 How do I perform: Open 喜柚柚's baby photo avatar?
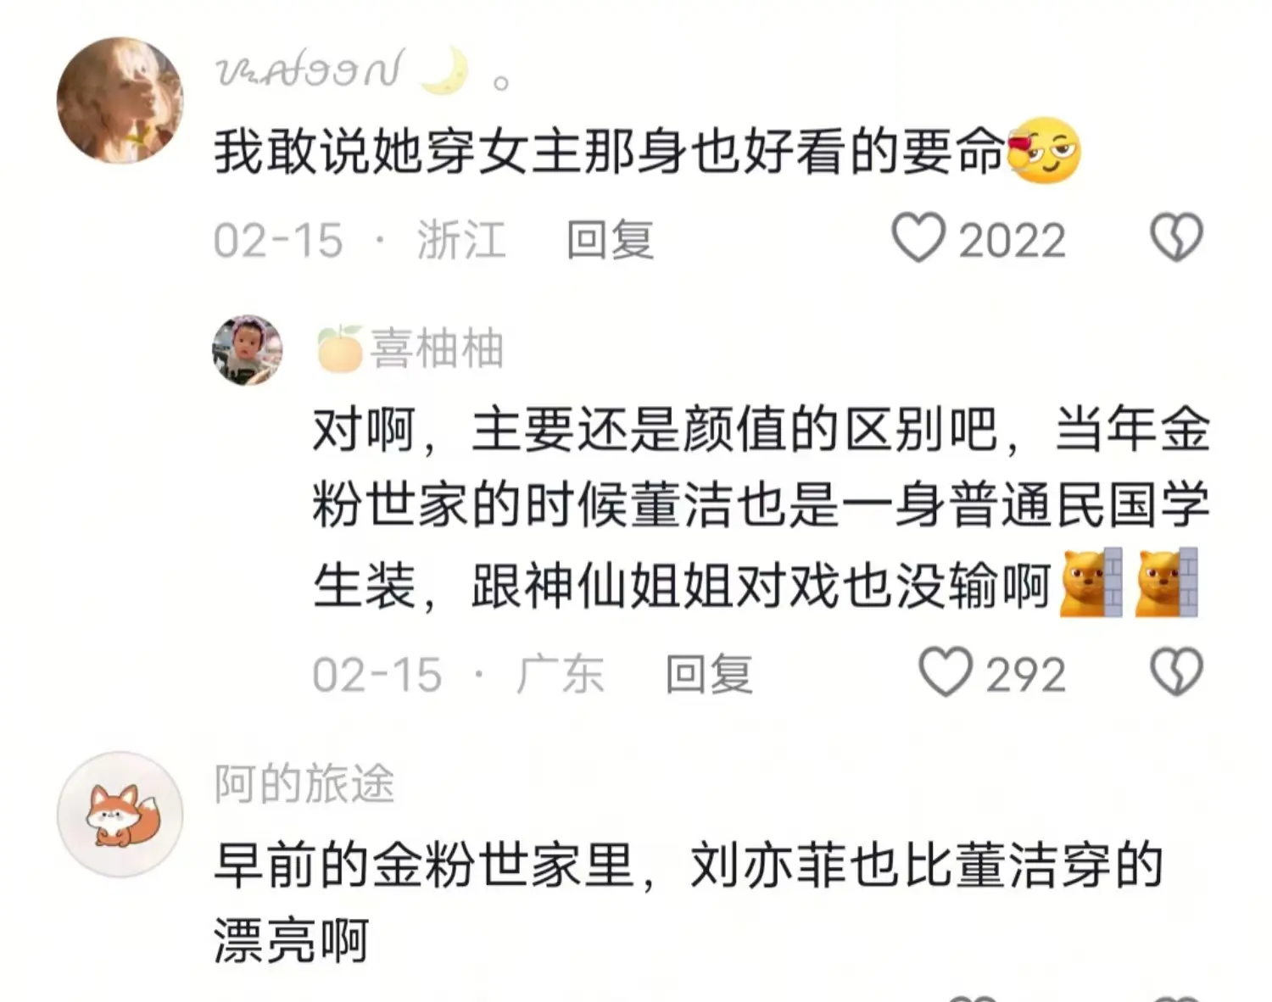(247, 350)
